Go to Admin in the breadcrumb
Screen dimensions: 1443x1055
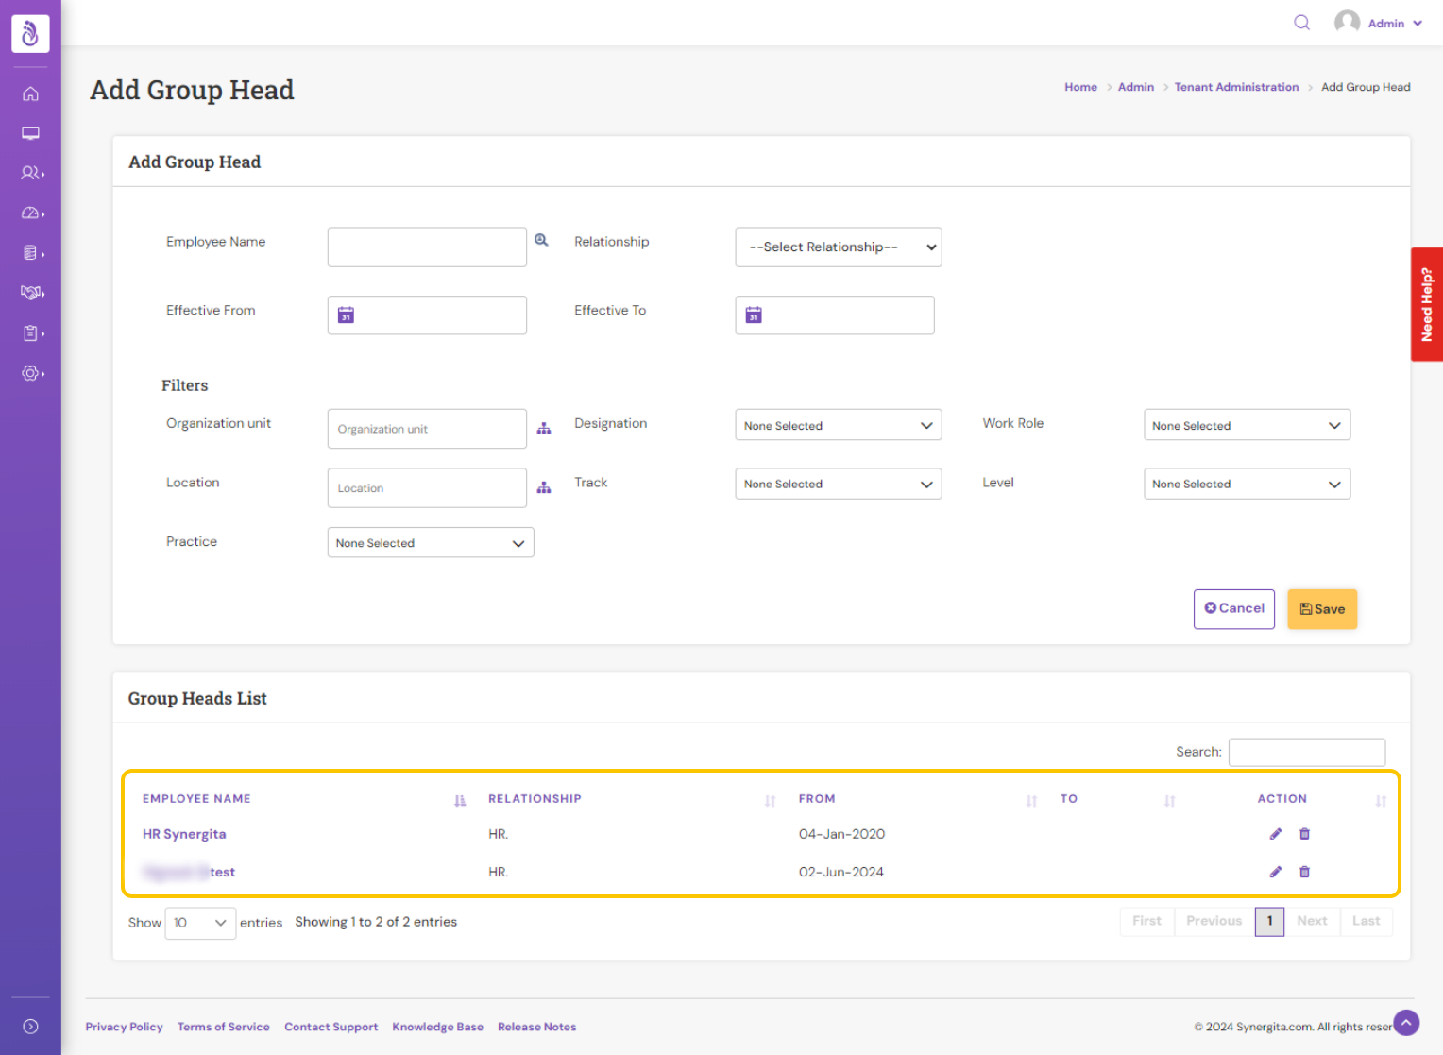point(1136,87)
